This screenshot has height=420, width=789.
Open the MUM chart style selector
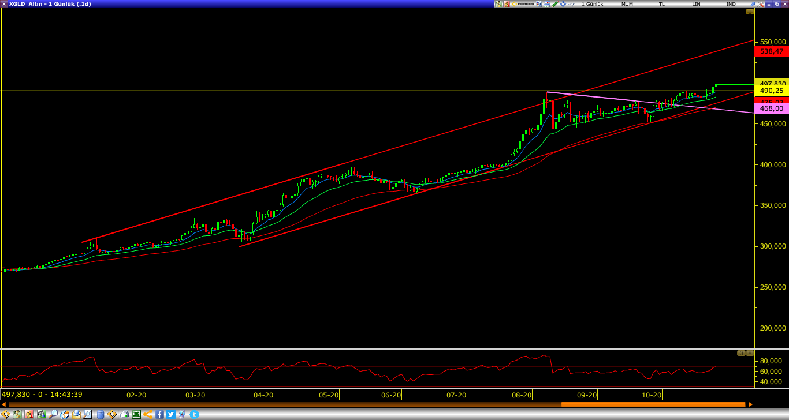(627, 4)
